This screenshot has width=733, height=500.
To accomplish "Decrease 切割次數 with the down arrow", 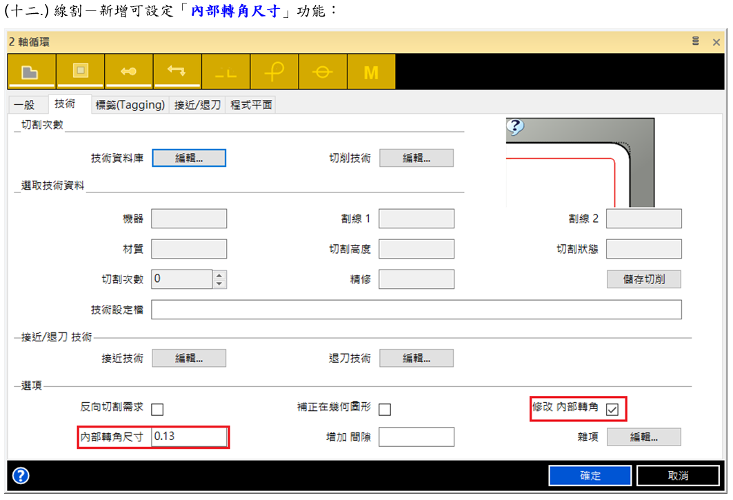I will point(219,283).
